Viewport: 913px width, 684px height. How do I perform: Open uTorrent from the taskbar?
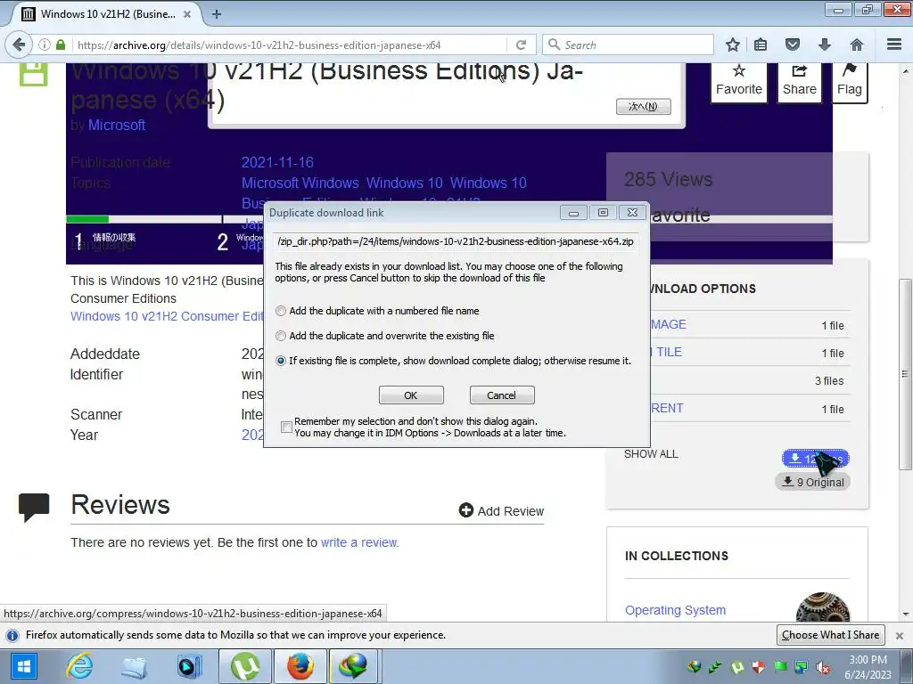pos(245,666)
